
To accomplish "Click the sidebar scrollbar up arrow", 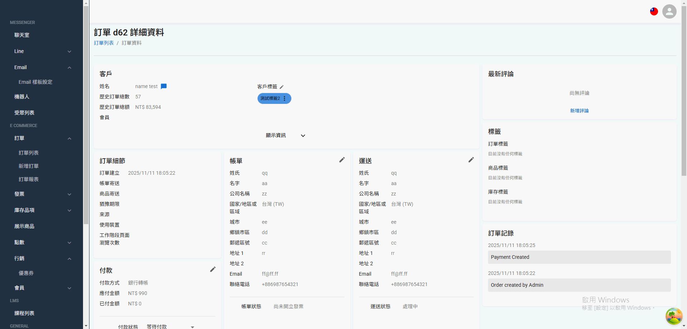I will (x=86, y=3).
